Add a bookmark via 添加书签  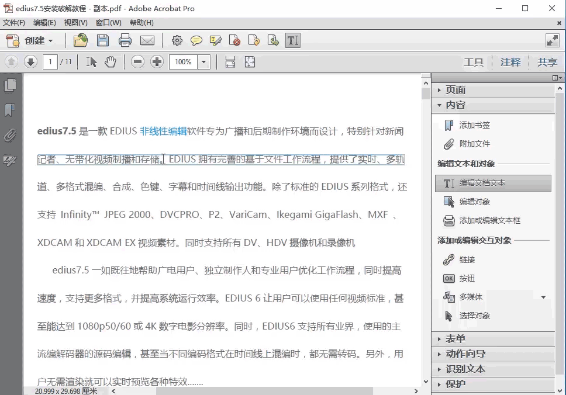tap(474, 124)
